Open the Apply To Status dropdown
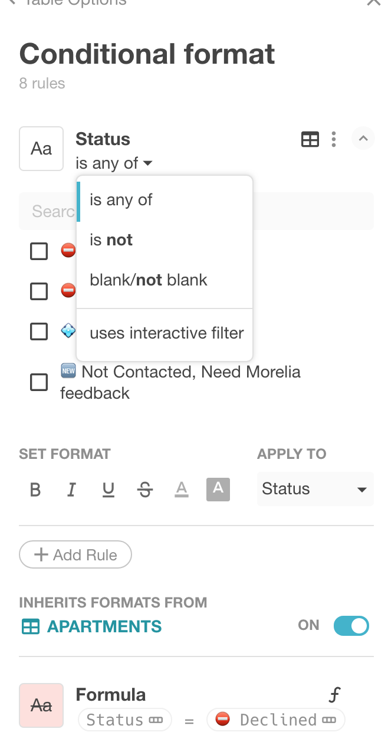 click(315, 489)
